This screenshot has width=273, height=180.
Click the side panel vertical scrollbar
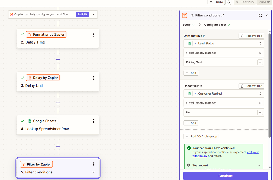pyautogui.click(x=270, y=85)
